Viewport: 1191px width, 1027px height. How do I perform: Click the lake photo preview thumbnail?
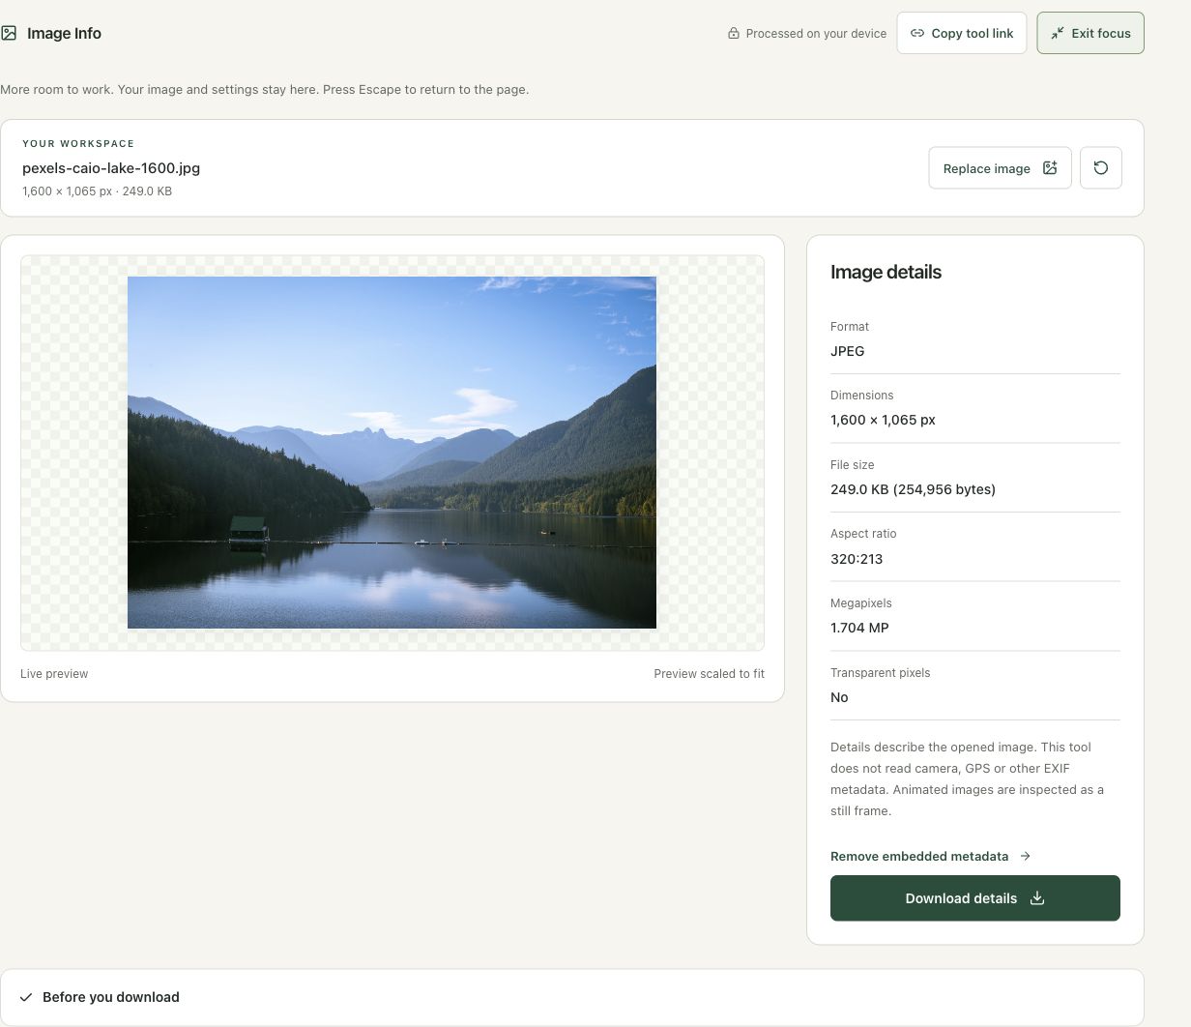pos(392,453)
